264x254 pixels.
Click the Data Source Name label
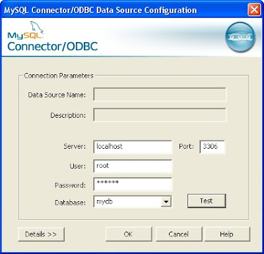click(x=57, y=95)
